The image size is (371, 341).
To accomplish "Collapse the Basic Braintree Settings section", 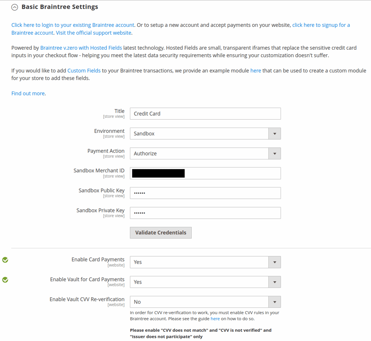I will coord(15,7).
